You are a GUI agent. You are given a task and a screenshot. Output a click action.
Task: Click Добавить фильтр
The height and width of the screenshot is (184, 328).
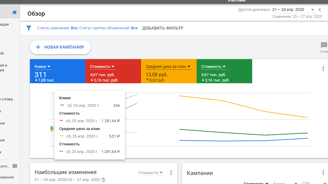(x=163, y=28)
